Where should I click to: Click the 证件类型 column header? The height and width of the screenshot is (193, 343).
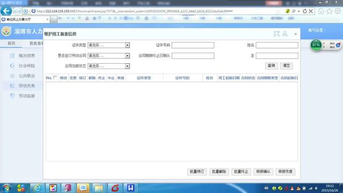[x=144, y=78]
